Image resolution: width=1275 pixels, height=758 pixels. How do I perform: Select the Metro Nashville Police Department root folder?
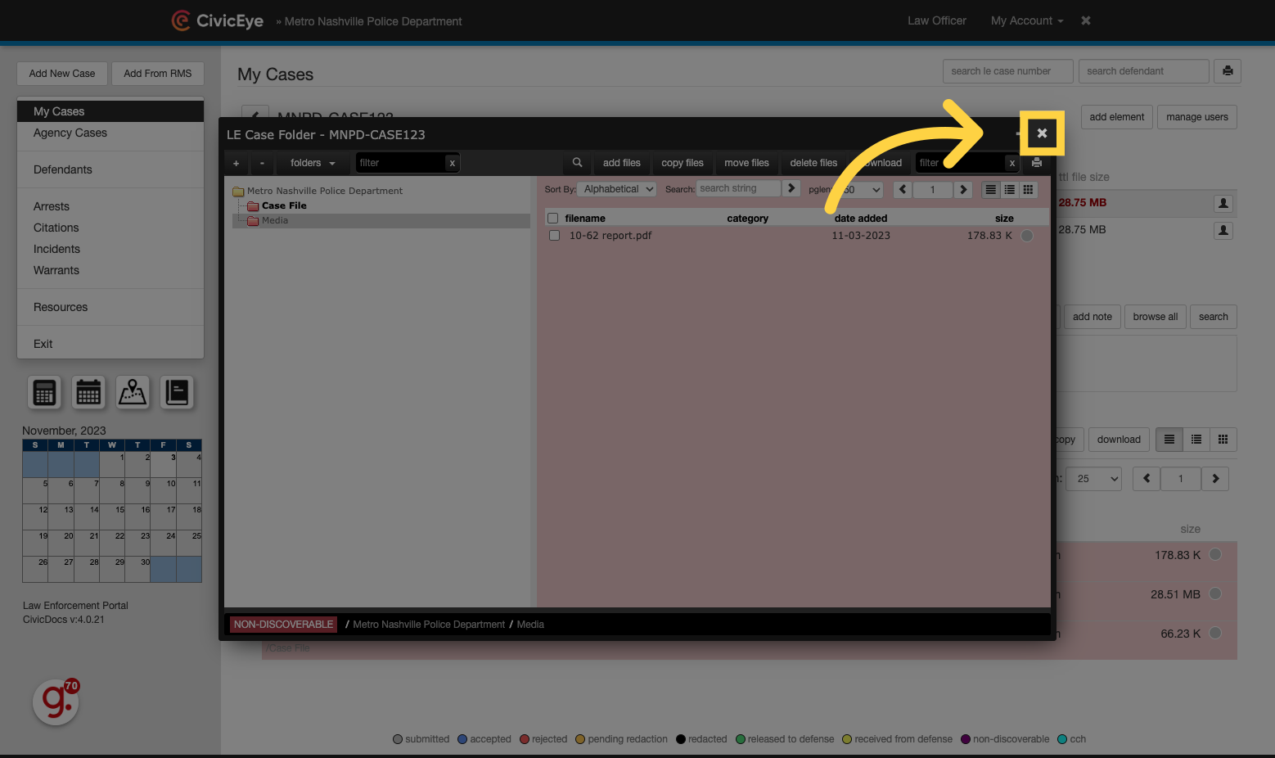[325, 191]
